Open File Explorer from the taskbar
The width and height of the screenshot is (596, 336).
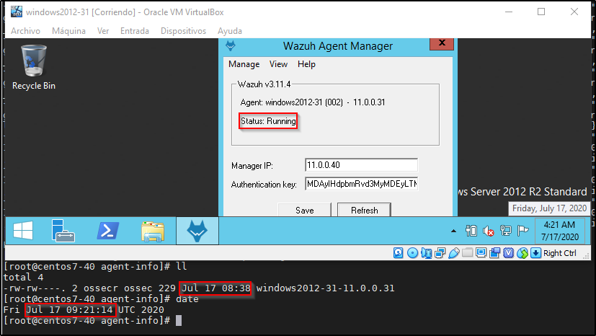coord(153,231)
